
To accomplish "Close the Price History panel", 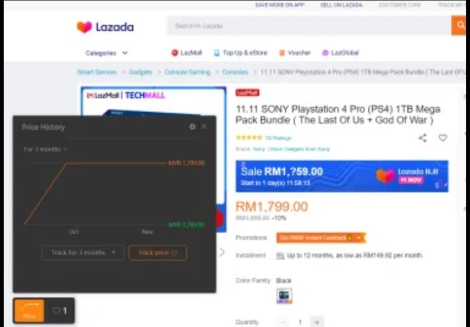I will (x=204, y=126).
